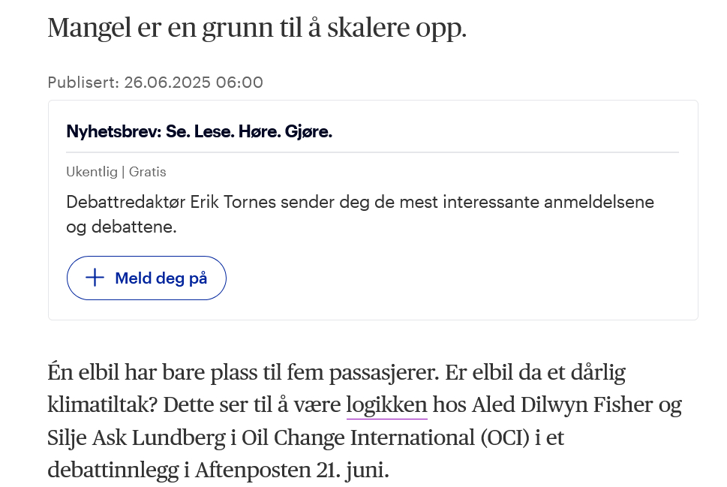Image resolution: width=727 pixels, height=487 pixels.
Task: Click the Publisert label
Action: [x=83, y=82]
